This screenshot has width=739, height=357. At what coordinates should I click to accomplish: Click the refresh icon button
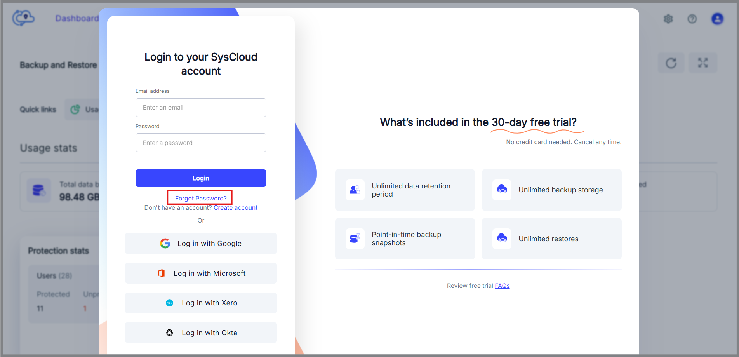[671, 63]
